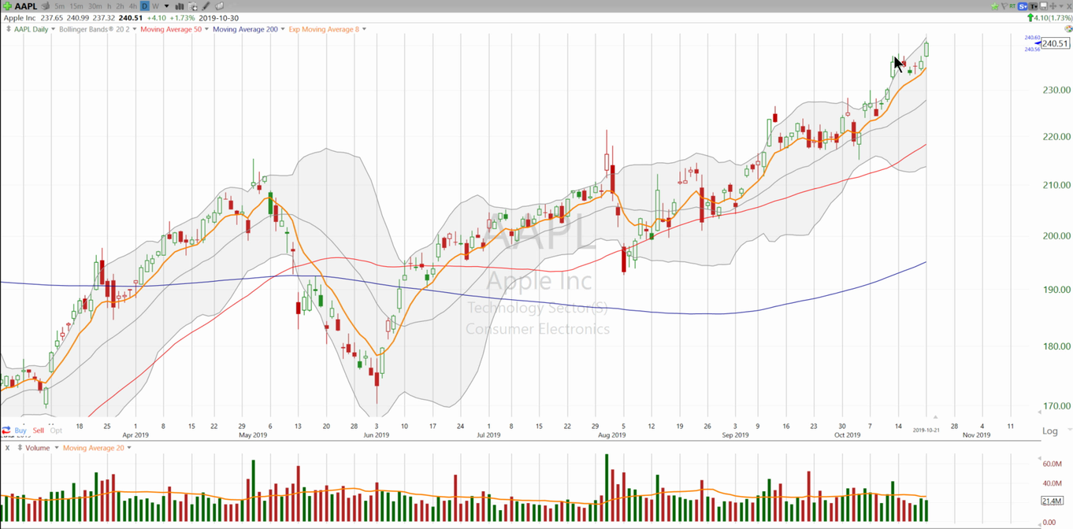The height and width of the screenshot is (529, 1073).
Task: Click the 240.51 current price label
Action: (x=1056, y=44)
